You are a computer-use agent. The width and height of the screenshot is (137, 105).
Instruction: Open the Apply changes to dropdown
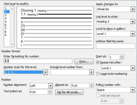tap(133, 9)
